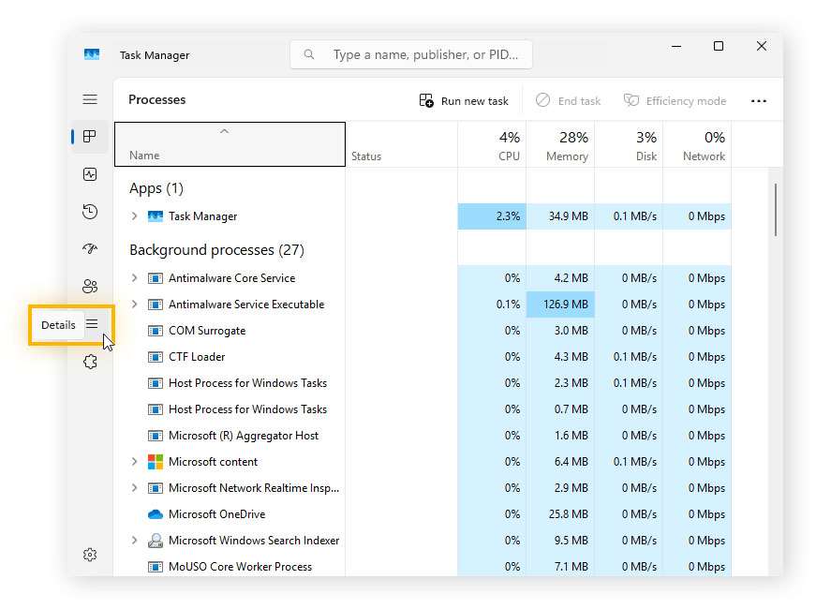This screenshot has height=609, width=816.
Task: Select the Performance sidebar icon
Action: point(90,174)
